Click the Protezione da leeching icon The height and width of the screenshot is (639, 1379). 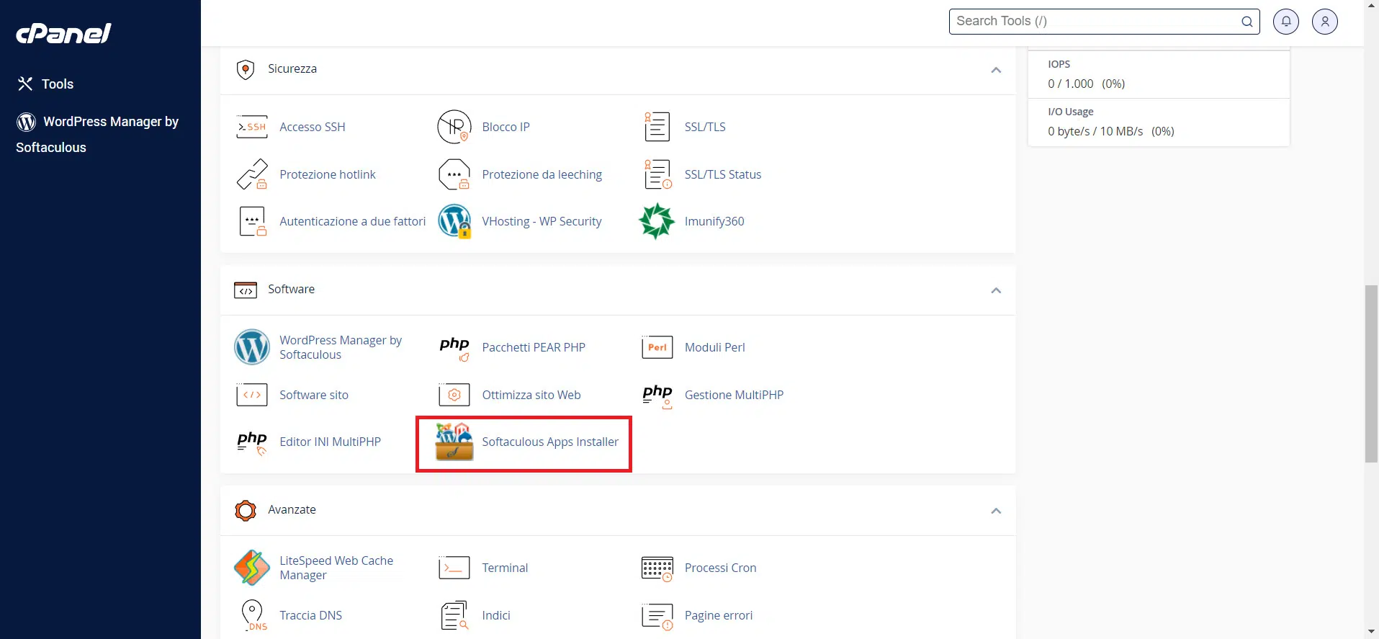tap(454, 174)
